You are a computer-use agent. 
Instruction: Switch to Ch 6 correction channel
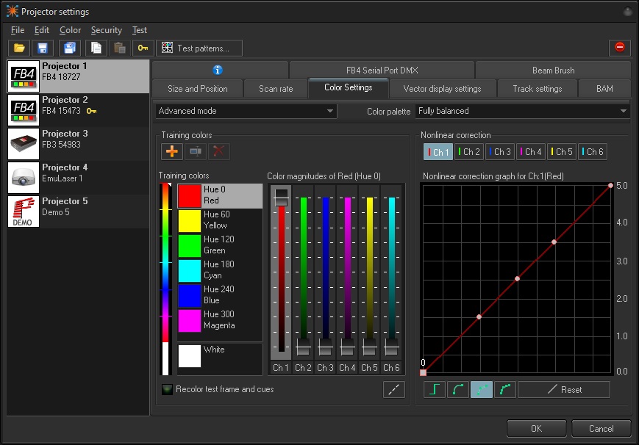(592, 152)
